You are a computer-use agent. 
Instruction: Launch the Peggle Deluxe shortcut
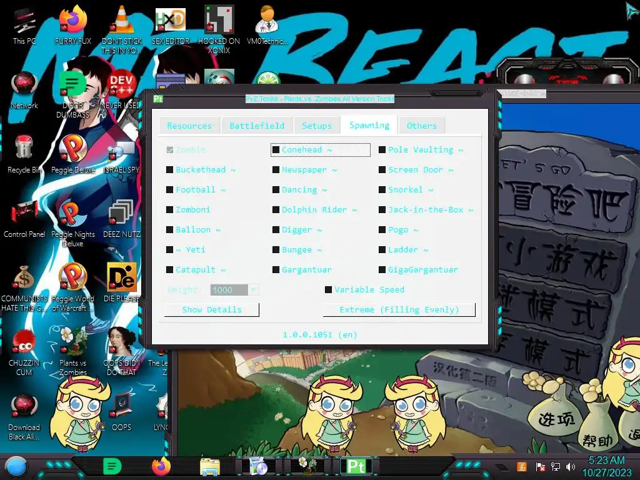click(72, 155)
